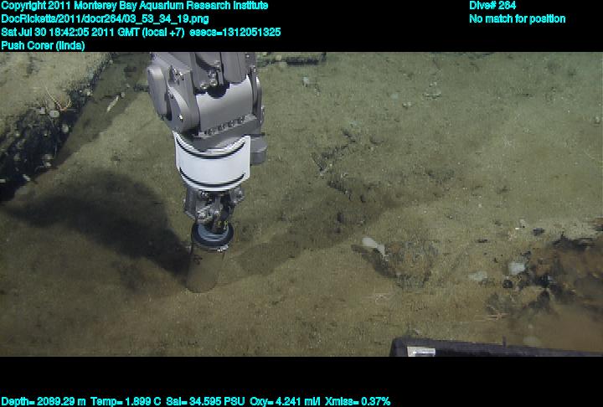Click the Xmiss= 0.37% reading
Image resolution: width=603 pixels, height=407 pixels.
(360, 401)
